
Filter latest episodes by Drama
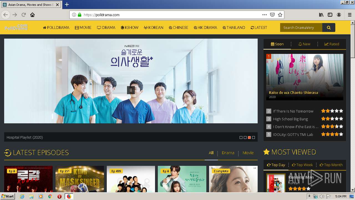pyautogui.click(x=228, y=152)
